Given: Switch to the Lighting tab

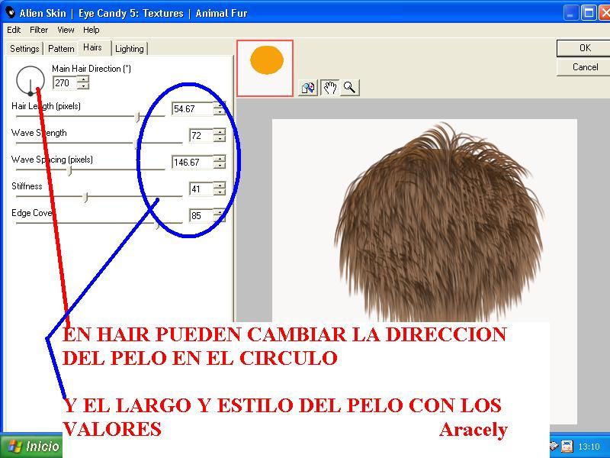Looking at the screenshot, I should click(130, 49).
